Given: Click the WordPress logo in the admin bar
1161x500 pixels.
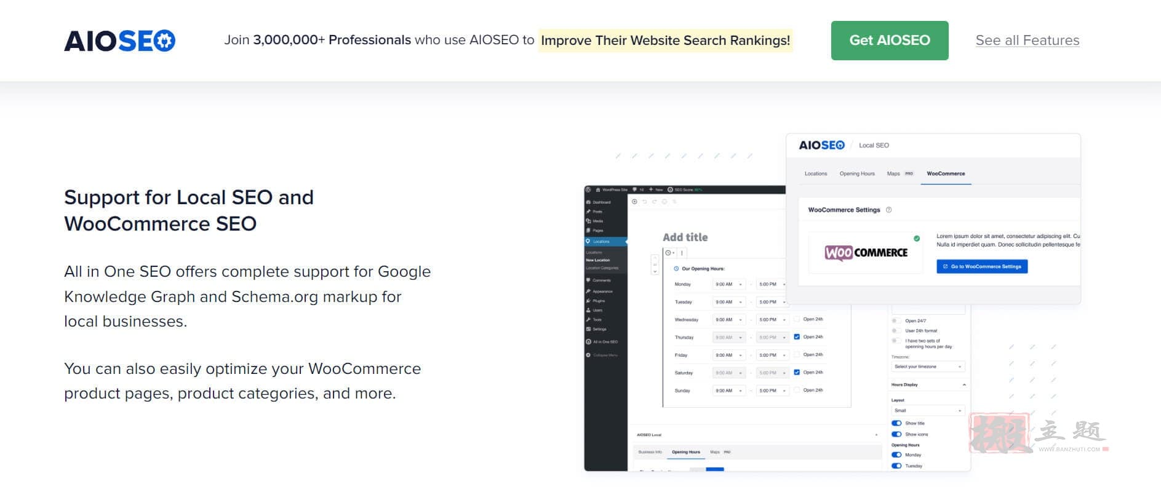Looking at the screenshot, I should (588, 189).
